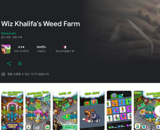The width and height of the screenshot is (160, 130).
Task: Open the 'Send Gifts' screenshot with dogs
Action: (92, 110)
